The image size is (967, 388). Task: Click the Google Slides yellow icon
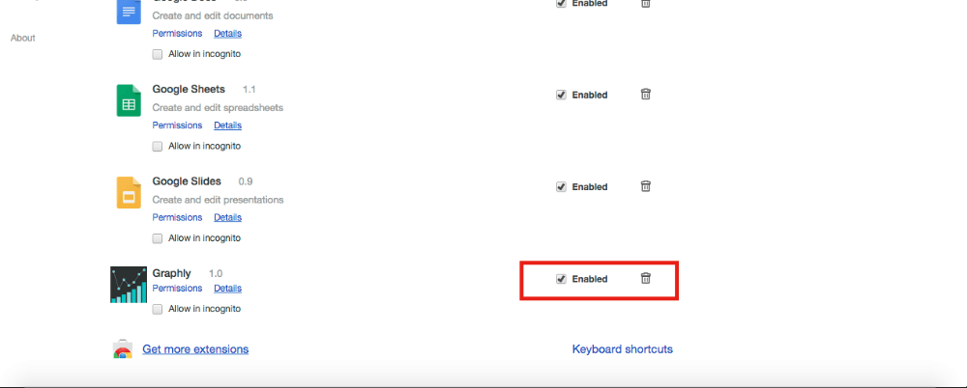129,193
